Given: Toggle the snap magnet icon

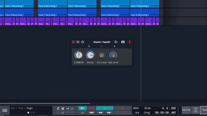Looking at the screenshot, I should click(63, 109).
